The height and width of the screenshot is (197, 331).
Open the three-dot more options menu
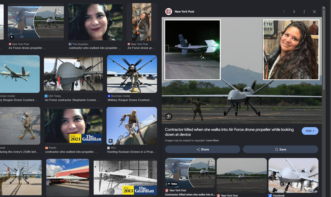pos(304,12)
